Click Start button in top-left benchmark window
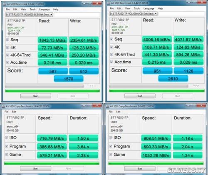The height and width of the screenshot is (175, 208). 36,96
